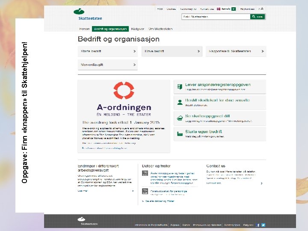The width and height of the screenshot is (308, 231).
Task: Click the Se skatteoppgjøret ditt icon
Action: (x=180, y=118)
